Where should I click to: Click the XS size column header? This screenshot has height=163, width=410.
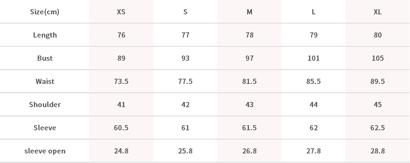121,12
